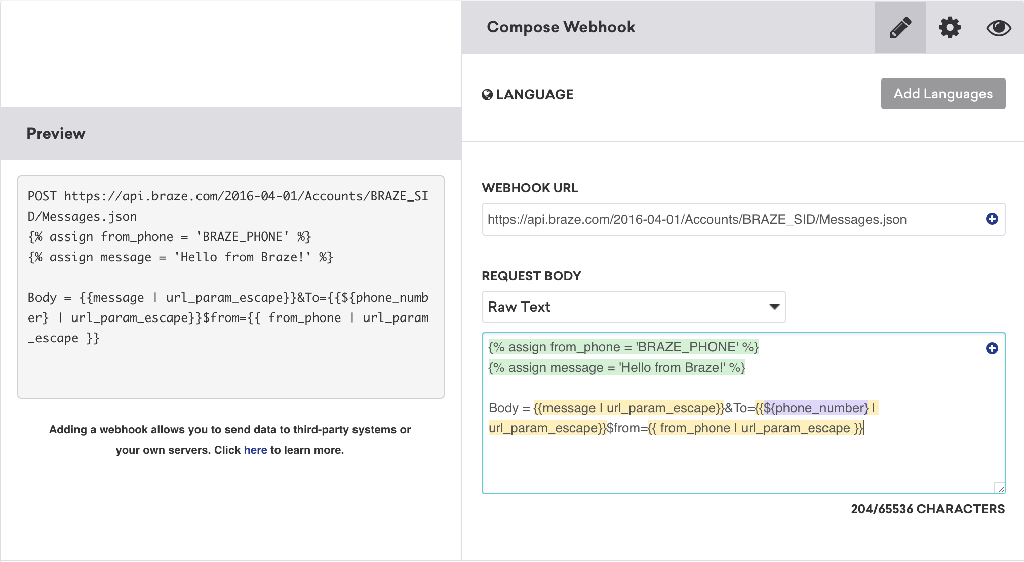Focus the Webhook URL input field
Image resolution: width=1024 pixels, height=562 pixels.
pos(743,219)
